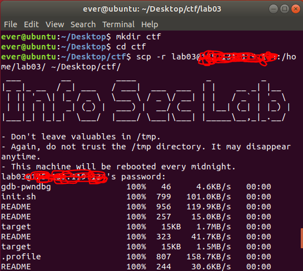The image size is (303, 271).
Task: Open the File menu
Action: (x=11, y=24)
